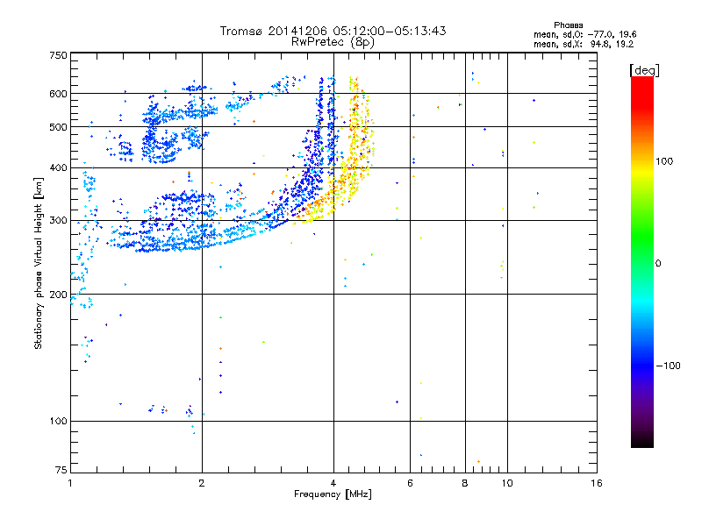Click the 2 tick on frequency axis
The image size is (702, 526).
tap(202, 483)
